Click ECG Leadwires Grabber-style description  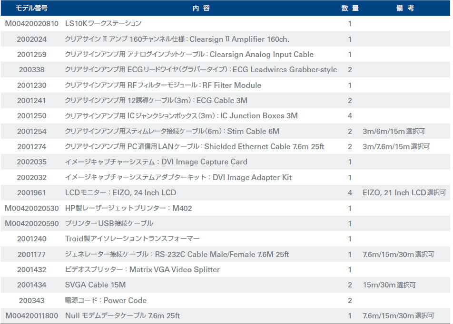201,70
